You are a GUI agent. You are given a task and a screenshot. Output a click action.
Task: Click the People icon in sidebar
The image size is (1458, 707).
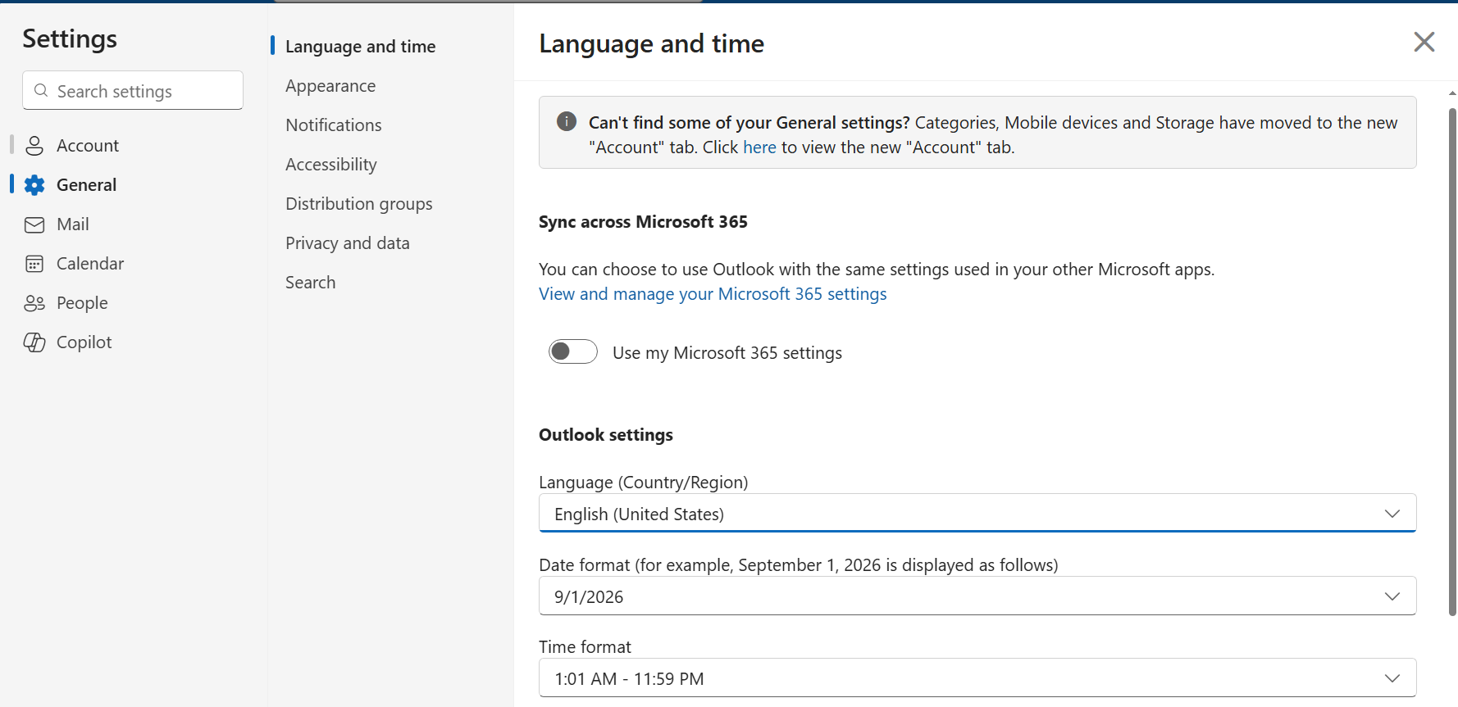[x=34, y=303]
